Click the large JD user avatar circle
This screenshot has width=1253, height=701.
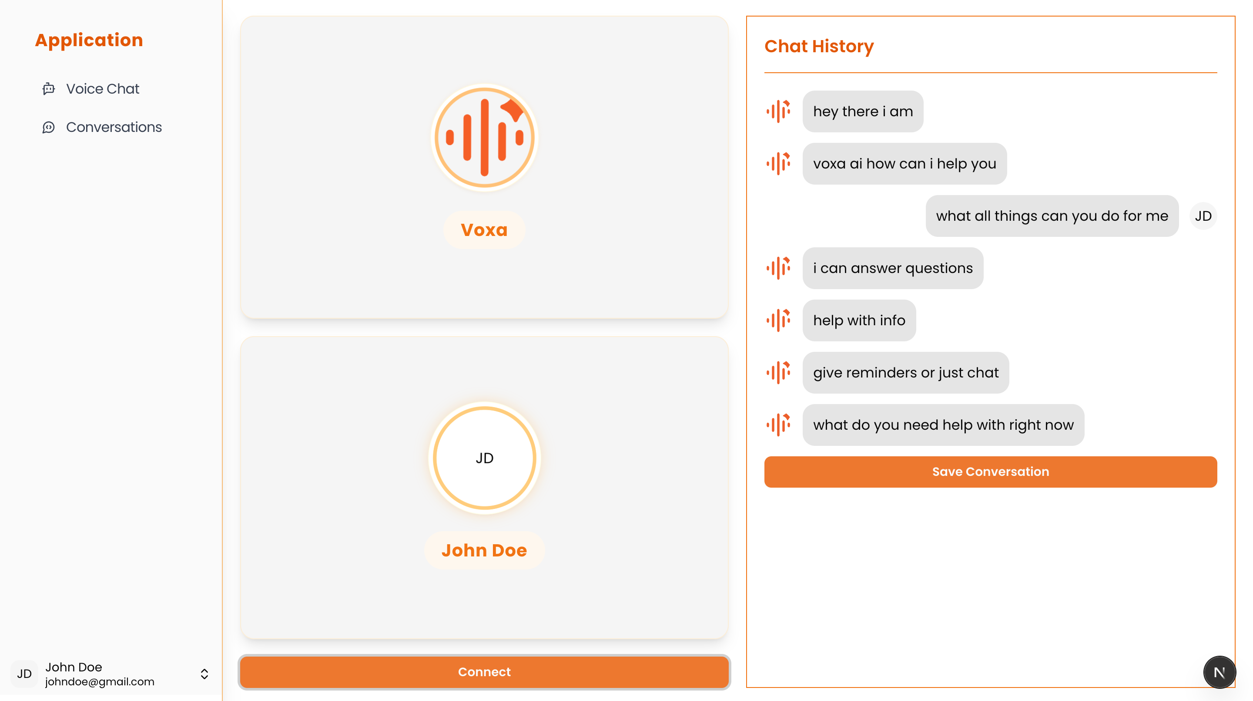(484, 458)
